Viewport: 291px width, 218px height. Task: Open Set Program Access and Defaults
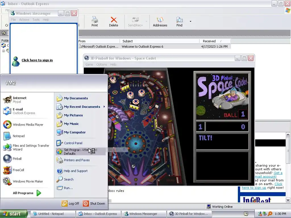(80, 152)
